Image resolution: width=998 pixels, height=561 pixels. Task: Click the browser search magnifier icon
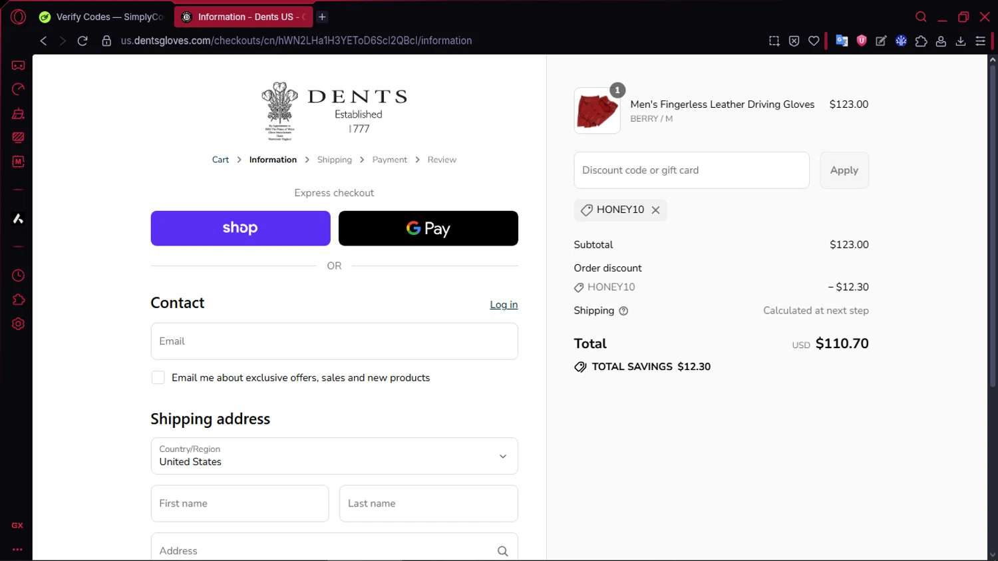[921, 17]
